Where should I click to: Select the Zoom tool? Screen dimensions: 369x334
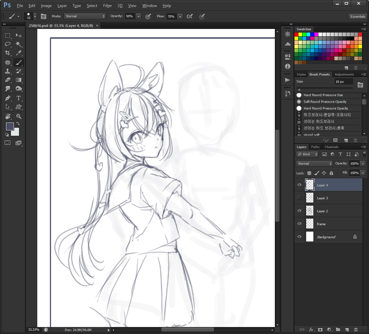click(x=19, y=116)
